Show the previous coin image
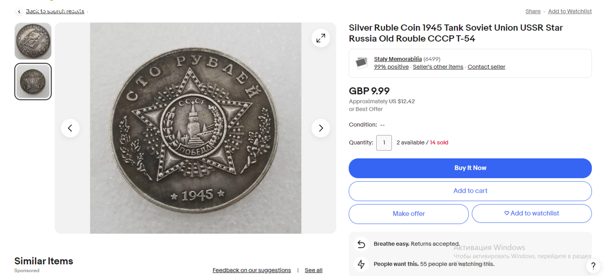607x276 pixels. [x=70, y=128]
